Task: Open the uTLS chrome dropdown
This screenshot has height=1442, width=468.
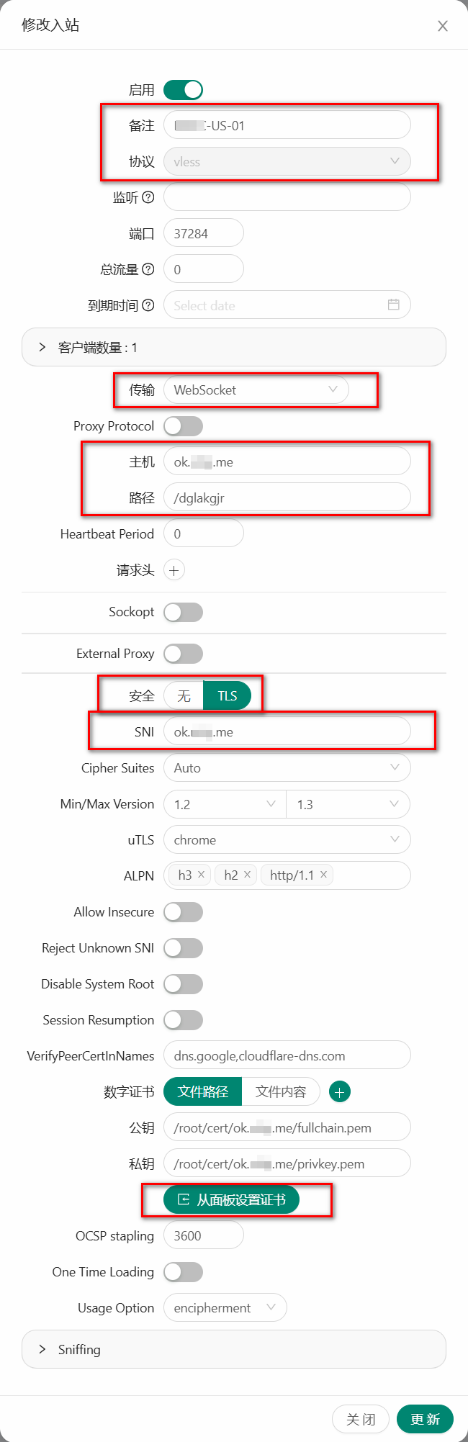Action: coord(287,840)
